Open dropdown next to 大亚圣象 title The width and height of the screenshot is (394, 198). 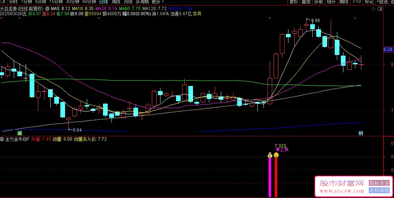(x=48, y=9)
